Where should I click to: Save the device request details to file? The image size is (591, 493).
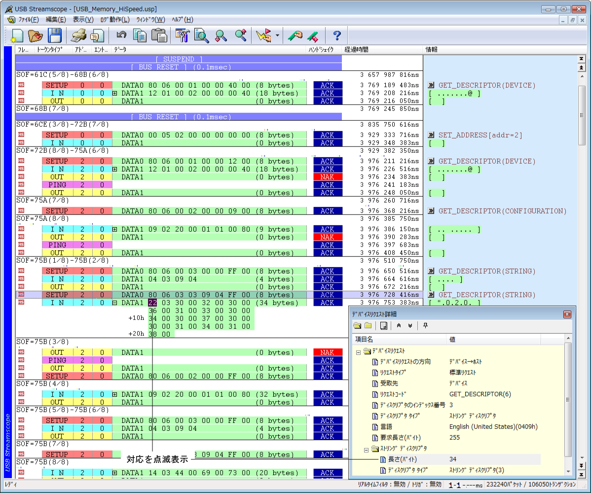[x=384, y=326]
